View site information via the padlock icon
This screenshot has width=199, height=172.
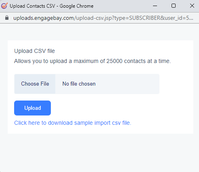point(7,18)
